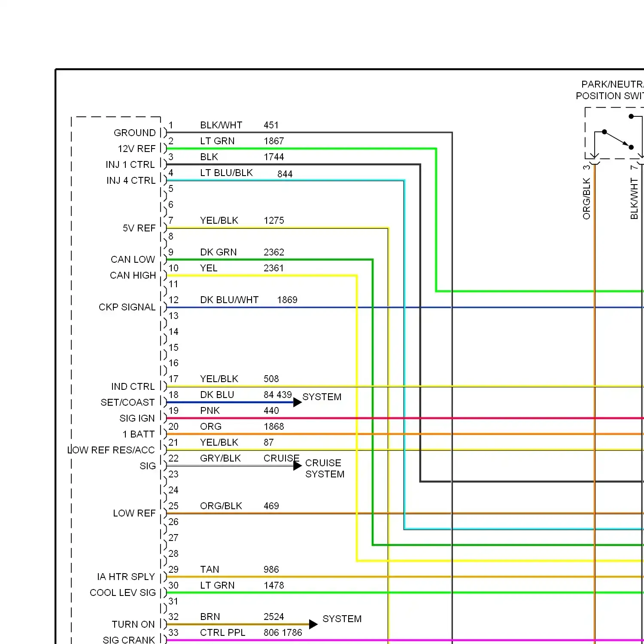Click wire color ORG/BLK on pin 25
Image resolution: width=644 pixels, height=644 pixels.
[x=221, y=506]
